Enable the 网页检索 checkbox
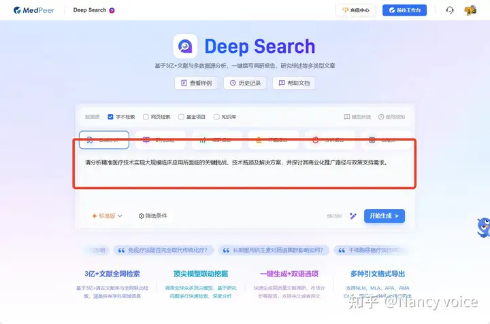The width and height of the screenshot is (490, 324). click(x=146, y=117)
